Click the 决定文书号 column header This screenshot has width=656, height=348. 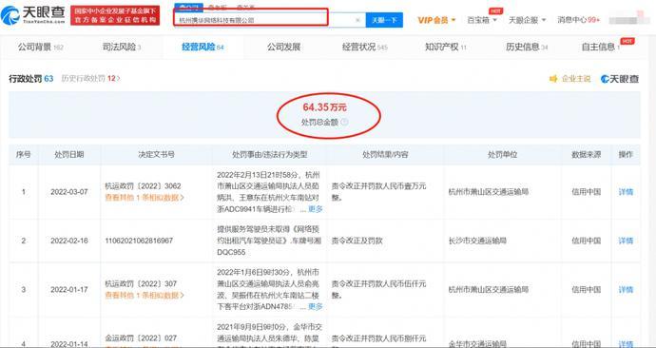click(x=157, y=155)
